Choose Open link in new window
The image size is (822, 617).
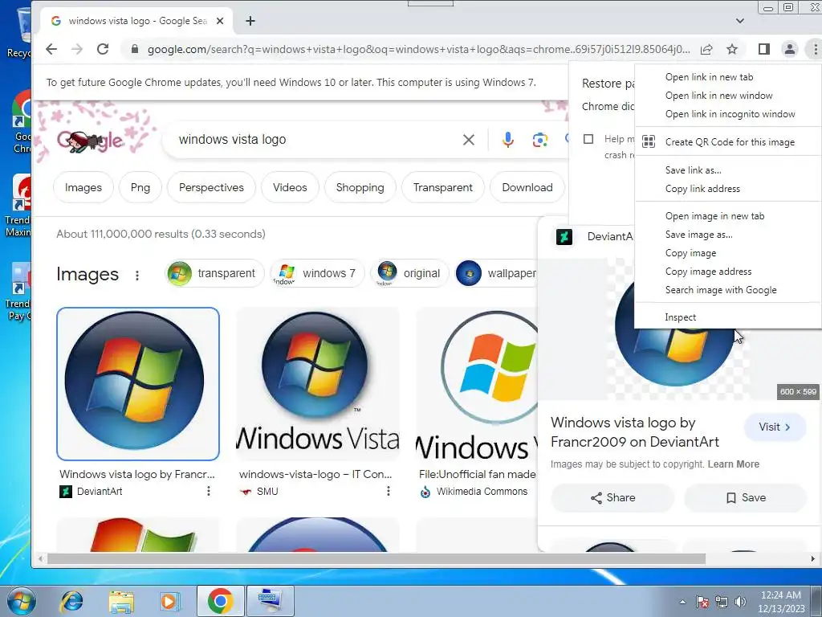pyautogui.click(x=727, y=96)
